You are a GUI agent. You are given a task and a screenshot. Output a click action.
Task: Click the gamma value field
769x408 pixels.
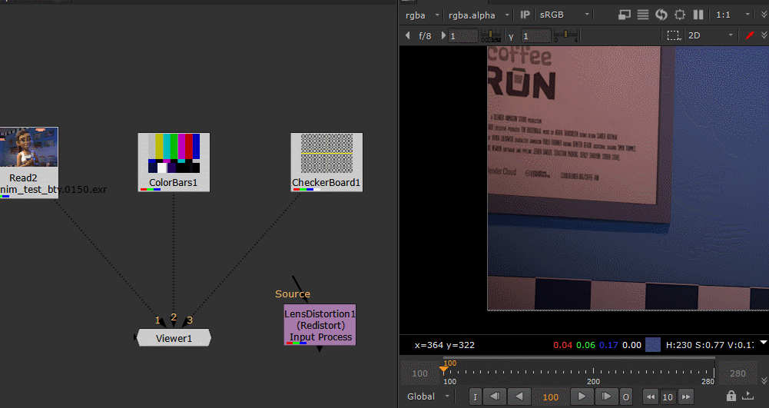point(536,36)
